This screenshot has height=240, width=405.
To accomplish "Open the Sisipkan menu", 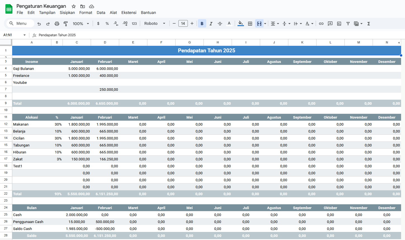I will (67, 13).
